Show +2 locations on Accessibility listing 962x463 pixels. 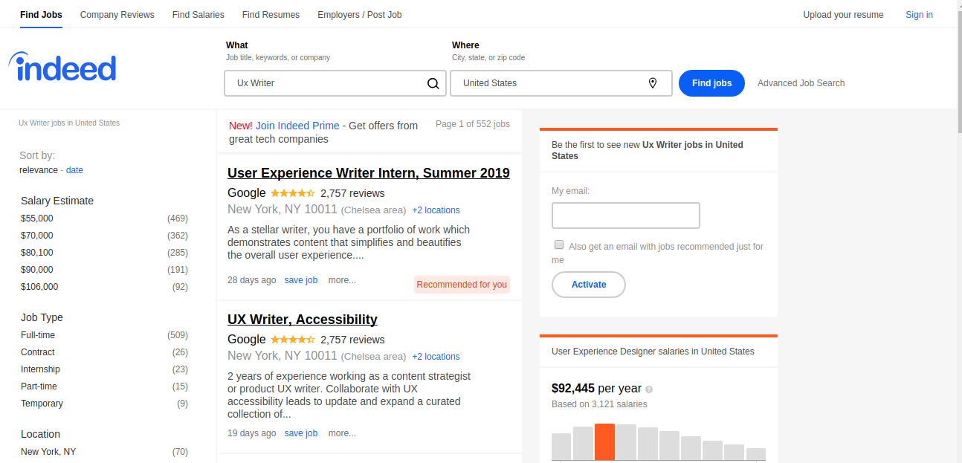tap(436, 357)
